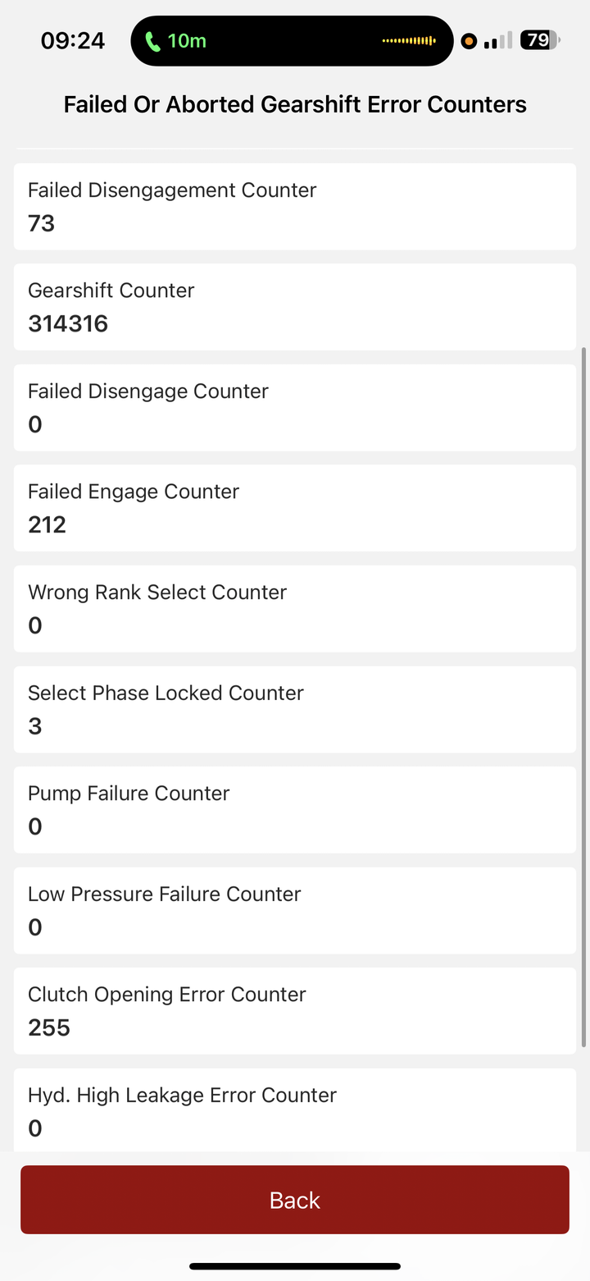
Task: Tap the cellular signal bars icon
Action: pyautogui.click(x=497, y=40)
